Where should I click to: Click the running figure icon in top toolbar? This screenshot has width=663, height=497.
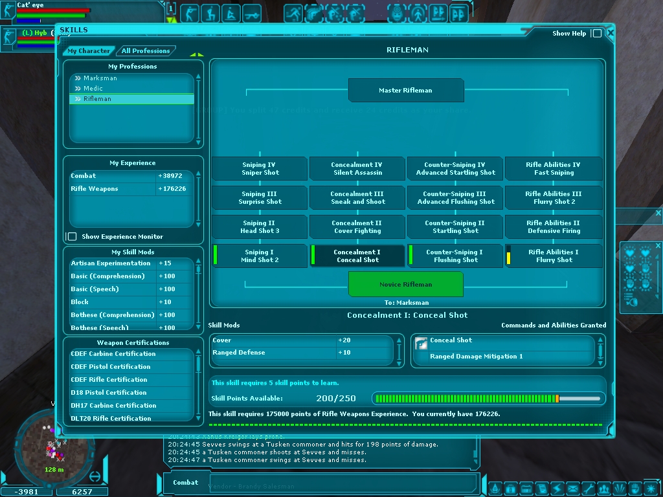293,13
